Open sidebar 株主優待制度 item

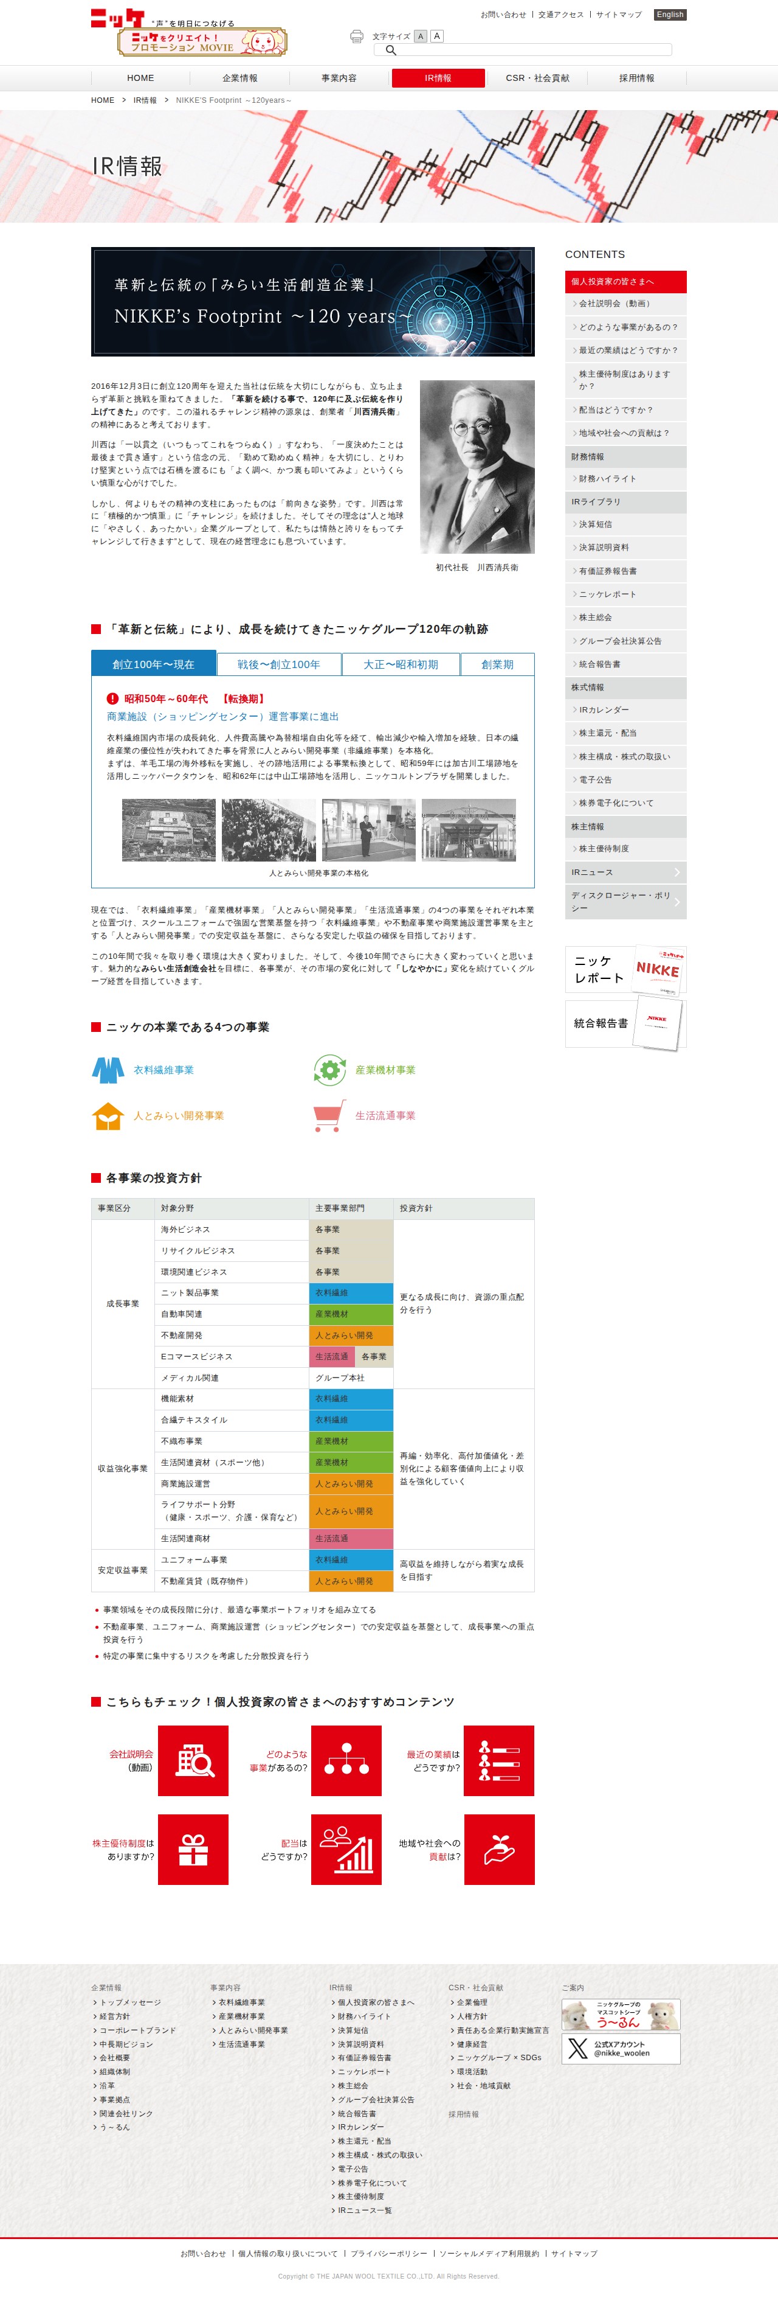626,849
